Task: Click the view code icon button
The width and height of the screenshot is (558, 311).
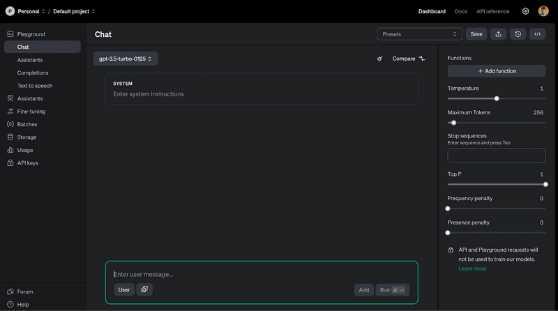Action: (x=537, y=33)
